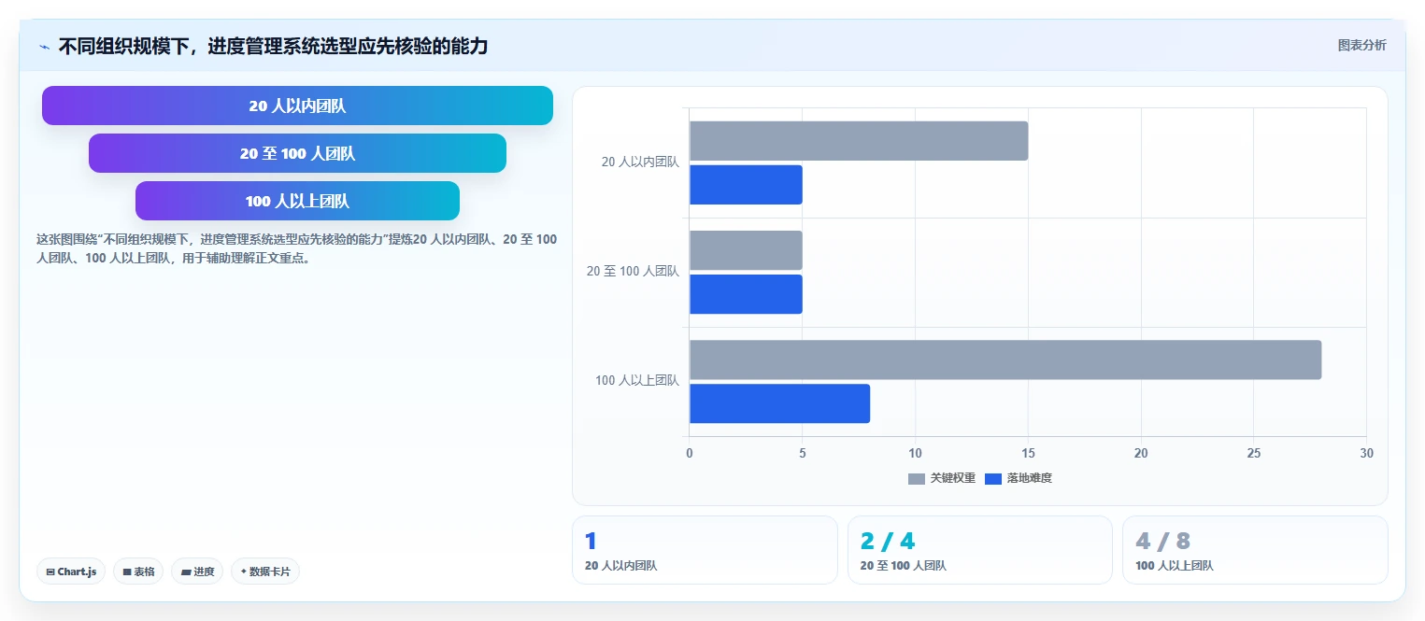This screenshot has width=1425, height=621.
Task: Toggle the 关键权重 legend item
Action: click(x=942, y=478)
